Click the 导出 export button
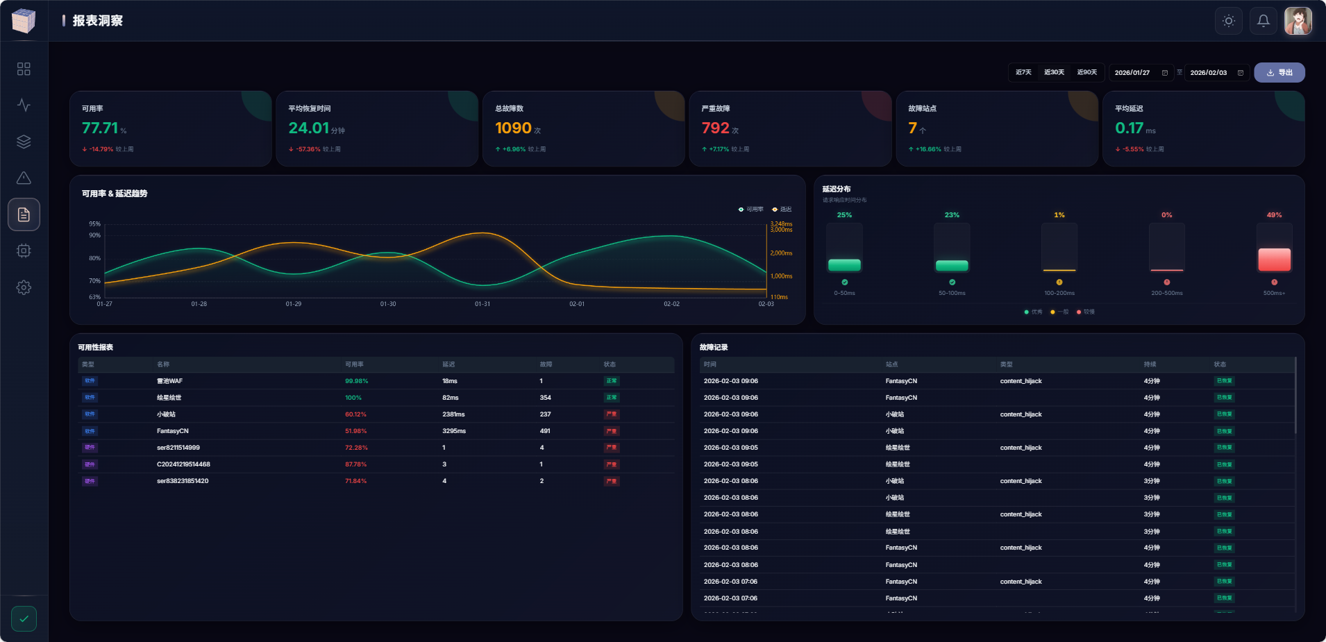Screen dimensions: 1326x642 point(1279,72)
